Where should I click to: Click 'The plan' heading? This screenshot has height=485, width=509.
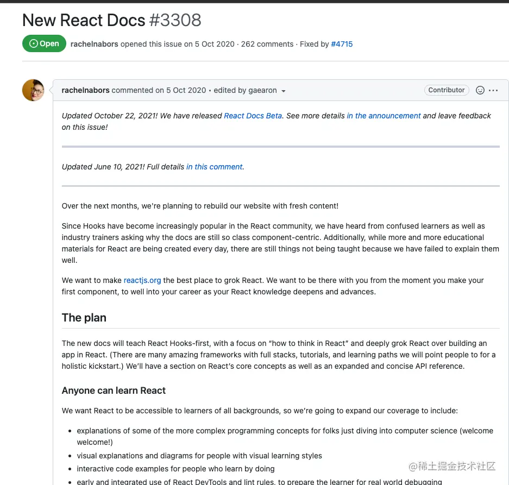[x=84, y=318]
